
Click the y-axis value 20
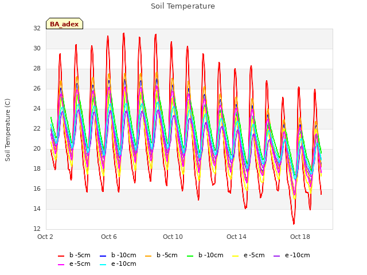click(37, 148)
